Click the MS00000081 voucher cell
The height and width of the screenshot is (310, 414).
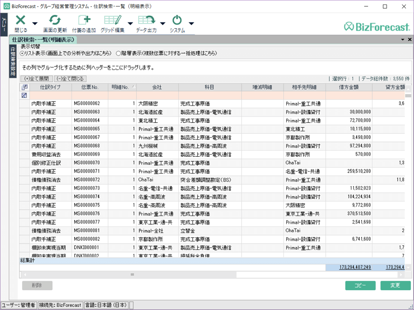click(90, 230)
